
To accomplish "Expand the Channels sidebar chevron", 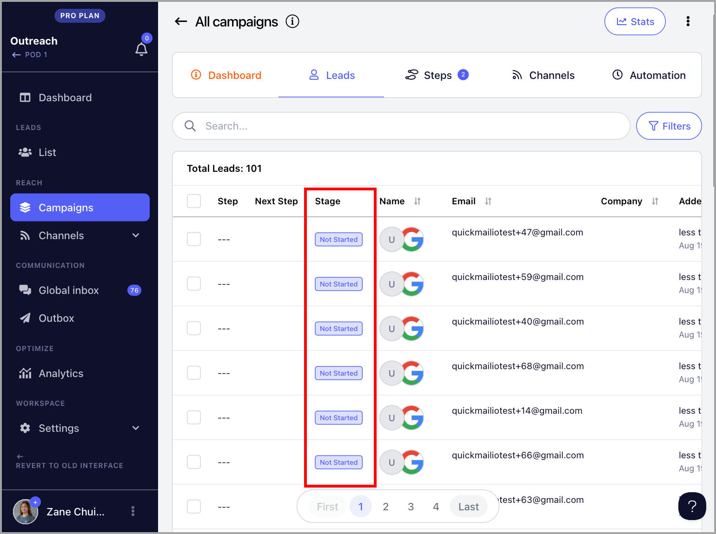I will [136, 235].
